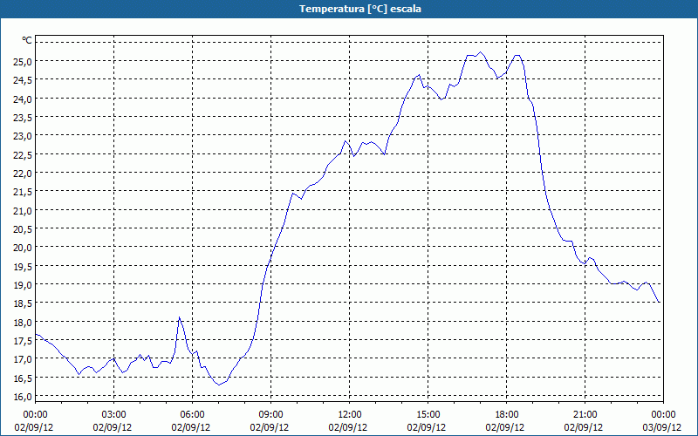Click the 23,0 y-axis value
The height and width of the screenshot is (436, 698).
pyautogui.click(x=24, y=136)
